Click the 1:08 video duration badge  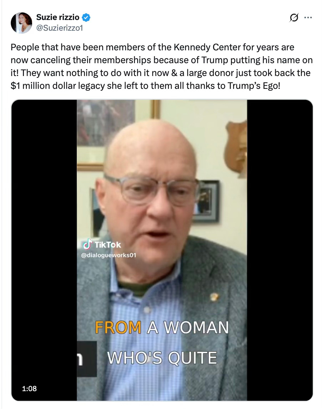(x=29, y=388)
